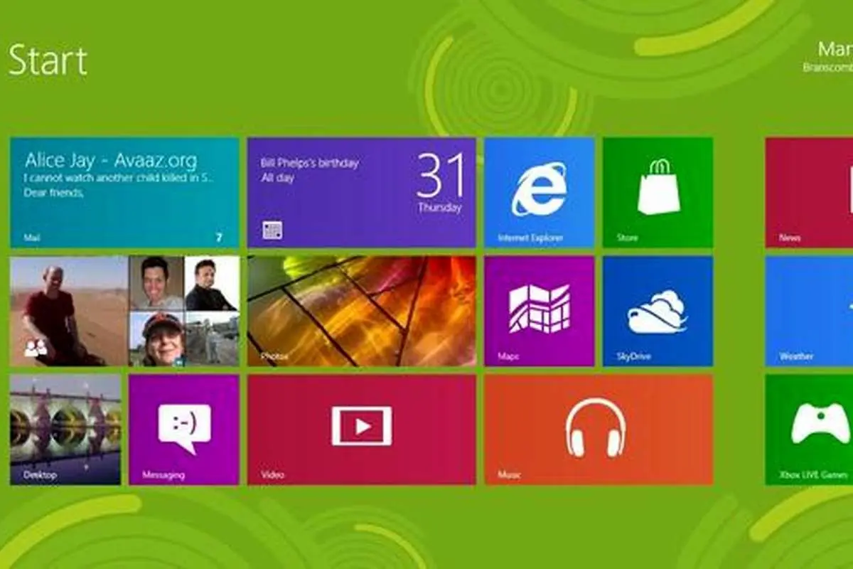The width and height of the screenshot is (853, 569).
Task: Open the News tile
Action: [x=809, y=193]
